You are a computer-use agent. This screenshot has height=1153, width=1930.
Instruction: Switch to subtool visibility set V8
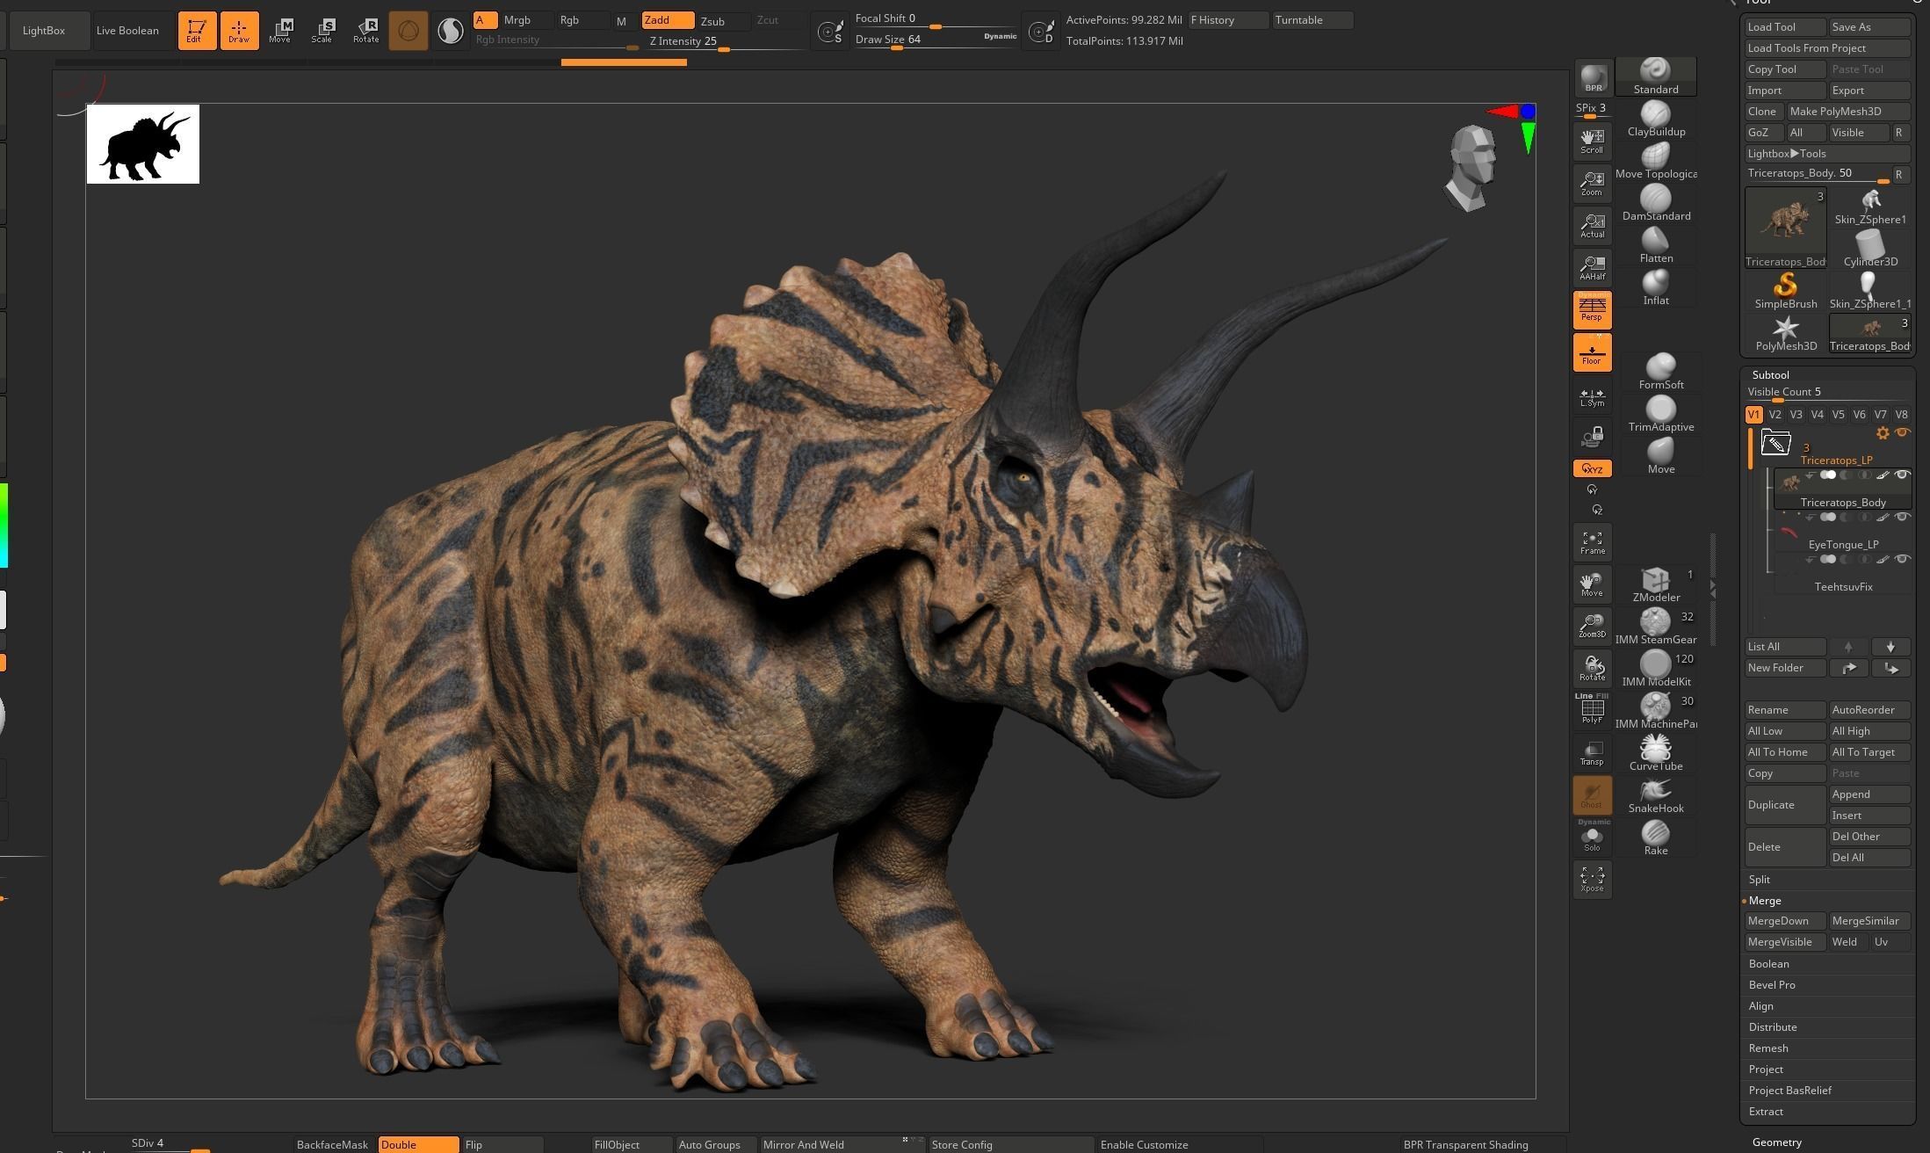(x=1902, y=415)
